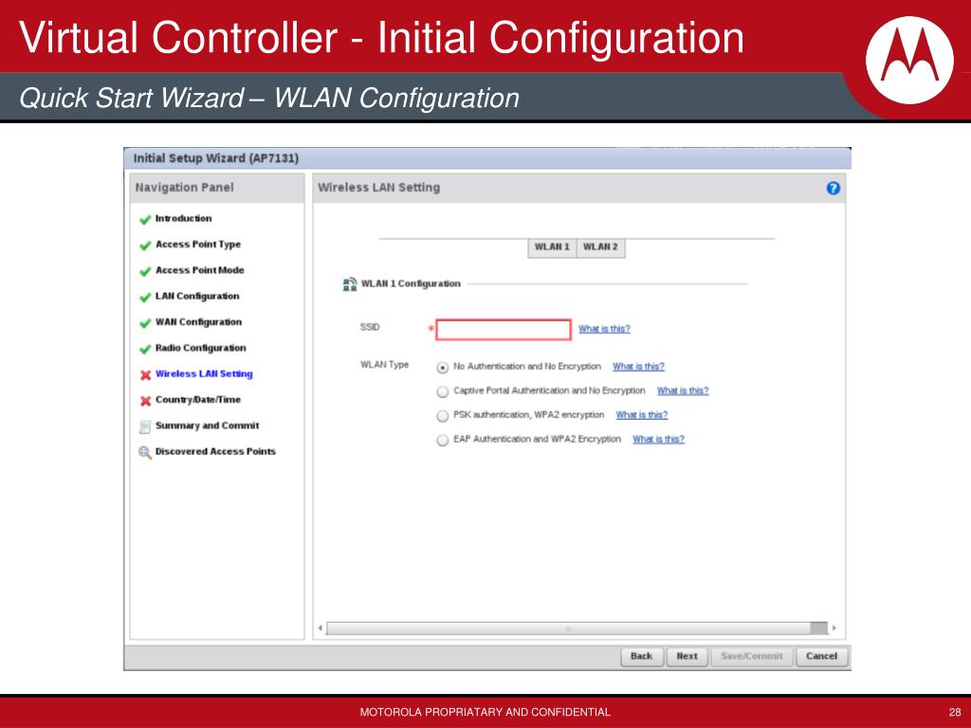Select EAP Authentication and WPA2 Encryption
This screenshot has width=971, height=728.
click(x=442, y=440)
